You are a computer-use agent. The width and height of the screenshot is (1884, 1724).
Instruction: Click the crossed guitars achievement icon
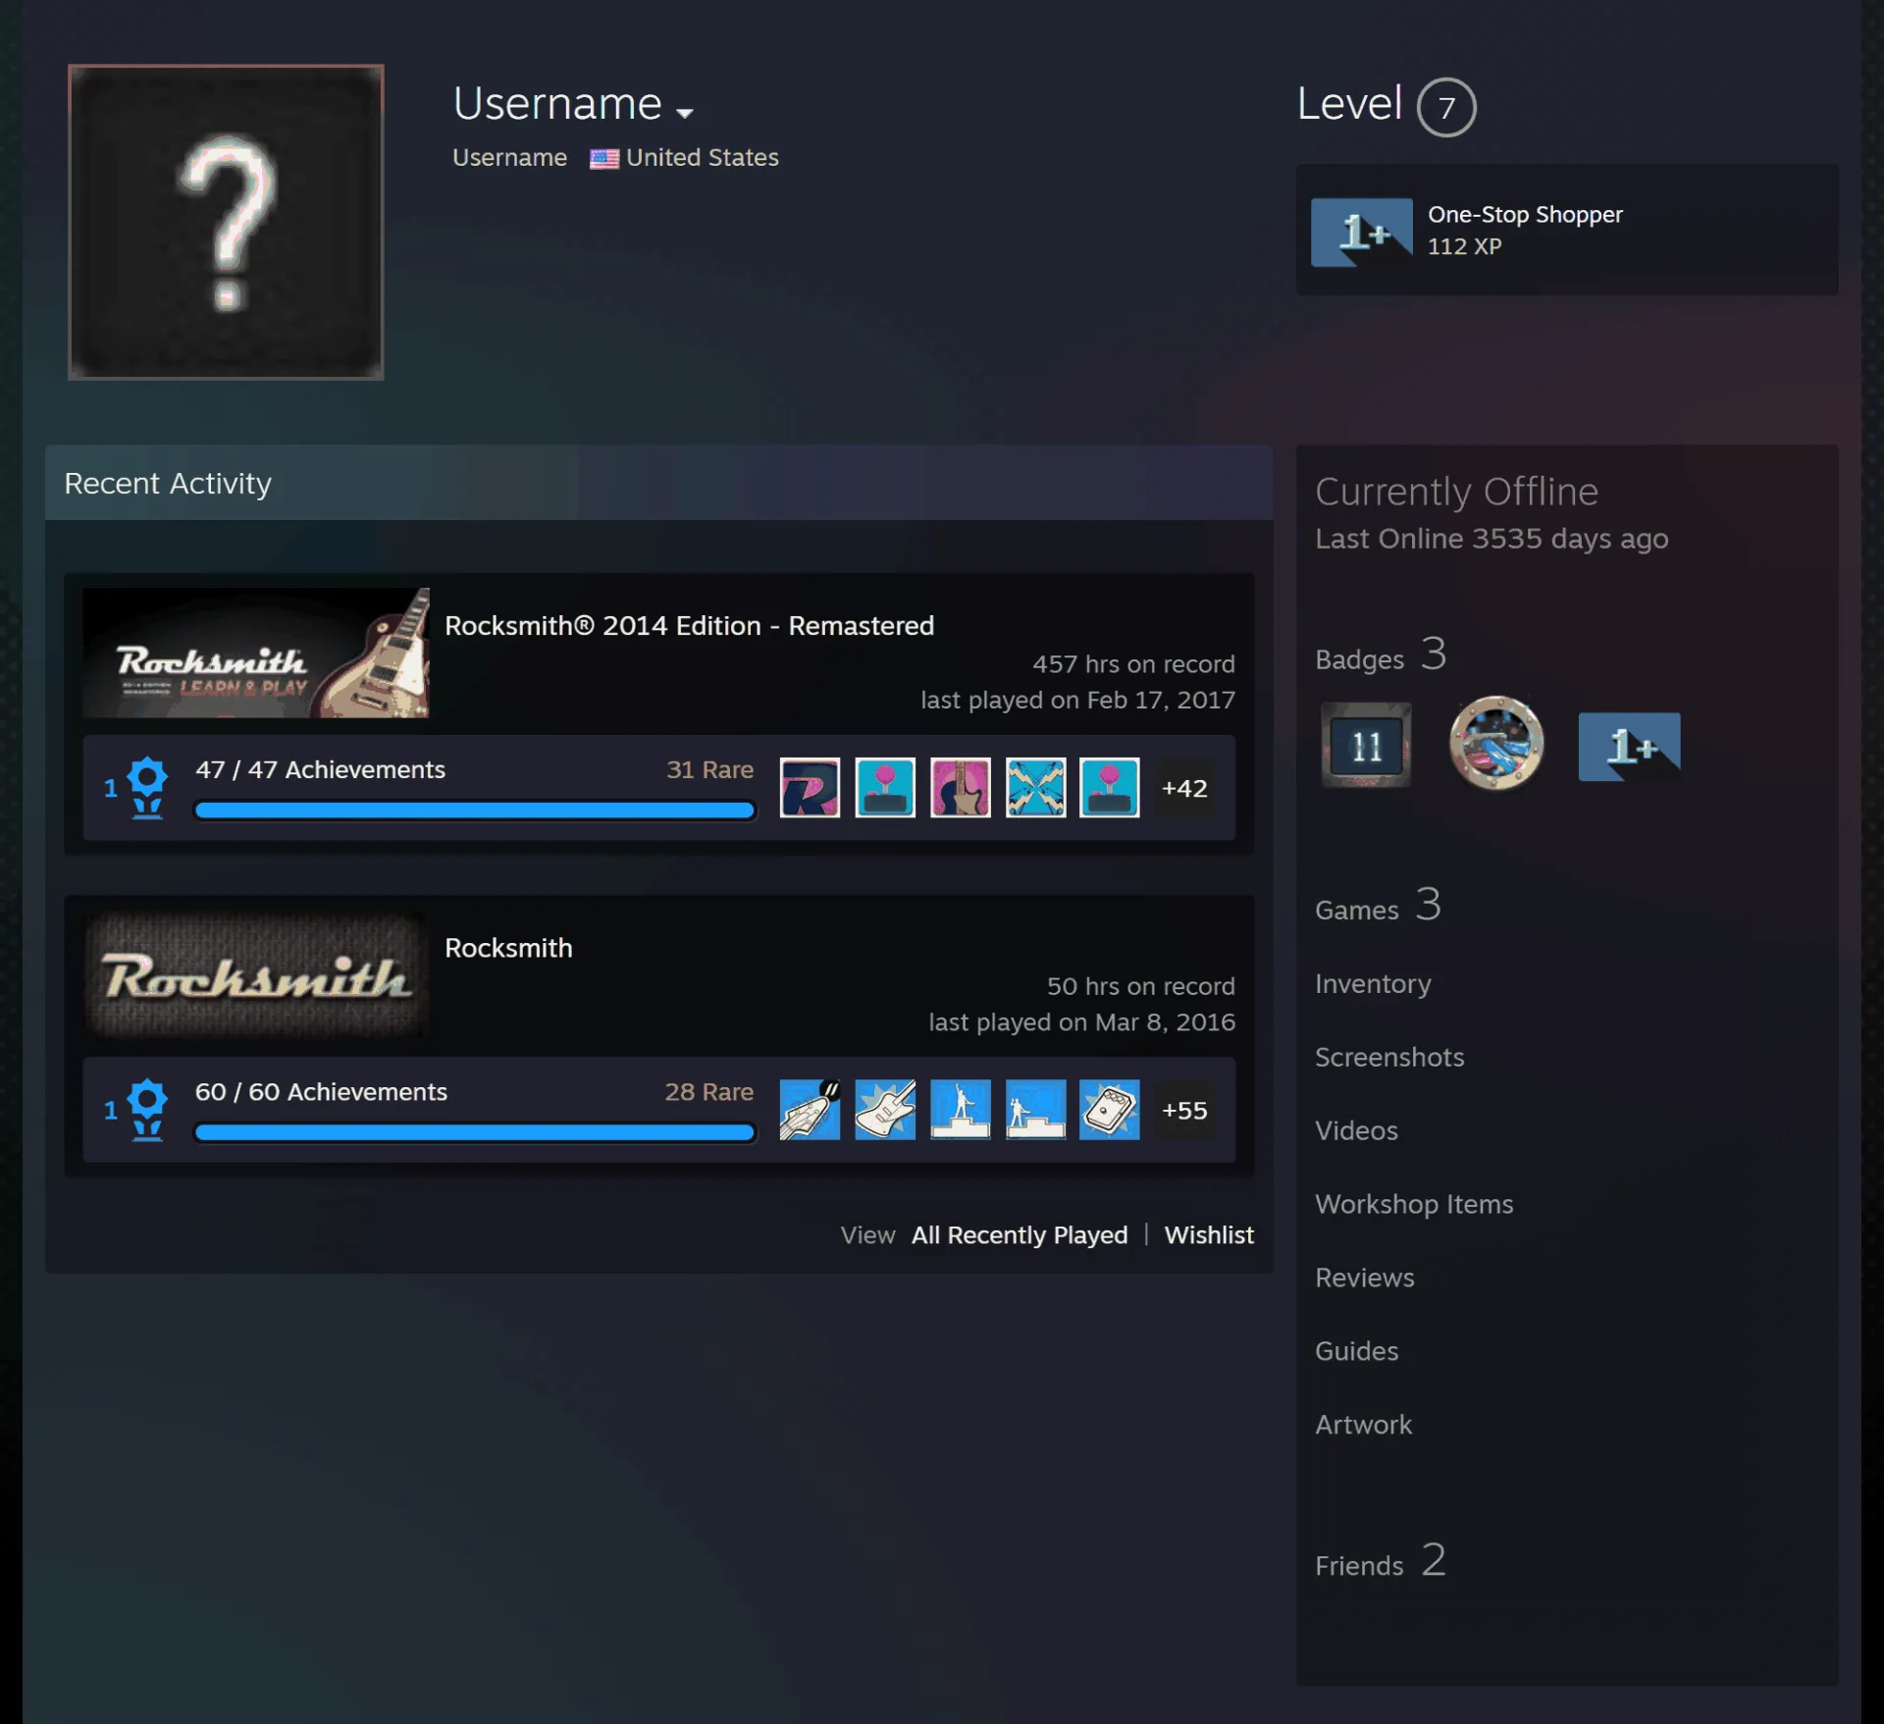1035,787
